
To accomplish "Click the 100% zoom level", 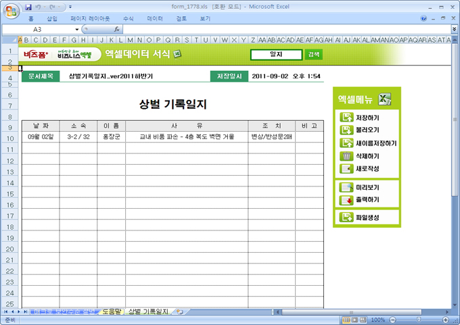I will tap(378, 320).
